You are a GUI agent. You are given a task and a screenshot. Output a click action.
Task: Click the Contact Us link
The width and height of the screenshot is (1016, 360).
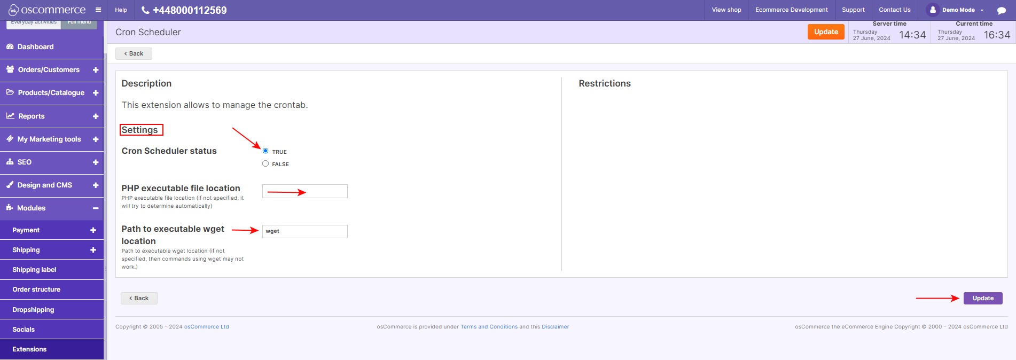[895, 10]
